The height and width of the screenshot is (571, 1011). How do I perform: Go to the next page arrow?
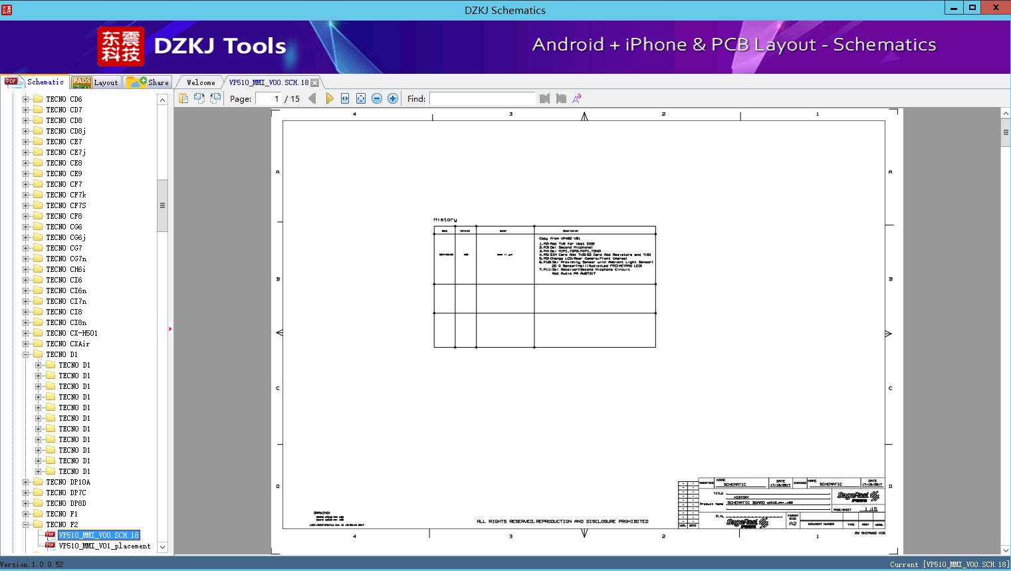point(329,98)
